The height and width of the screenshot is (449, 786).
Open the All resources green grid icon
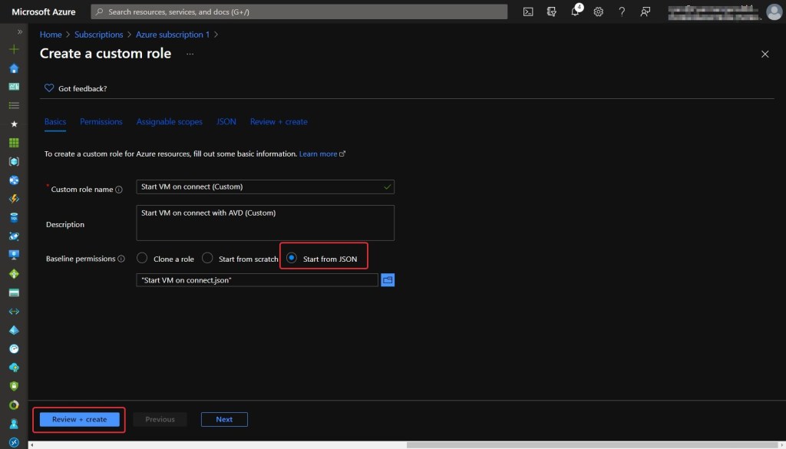click(14, 143)
